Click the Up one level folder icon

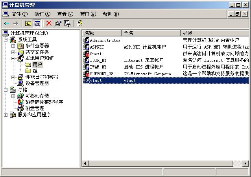(28, 23)
